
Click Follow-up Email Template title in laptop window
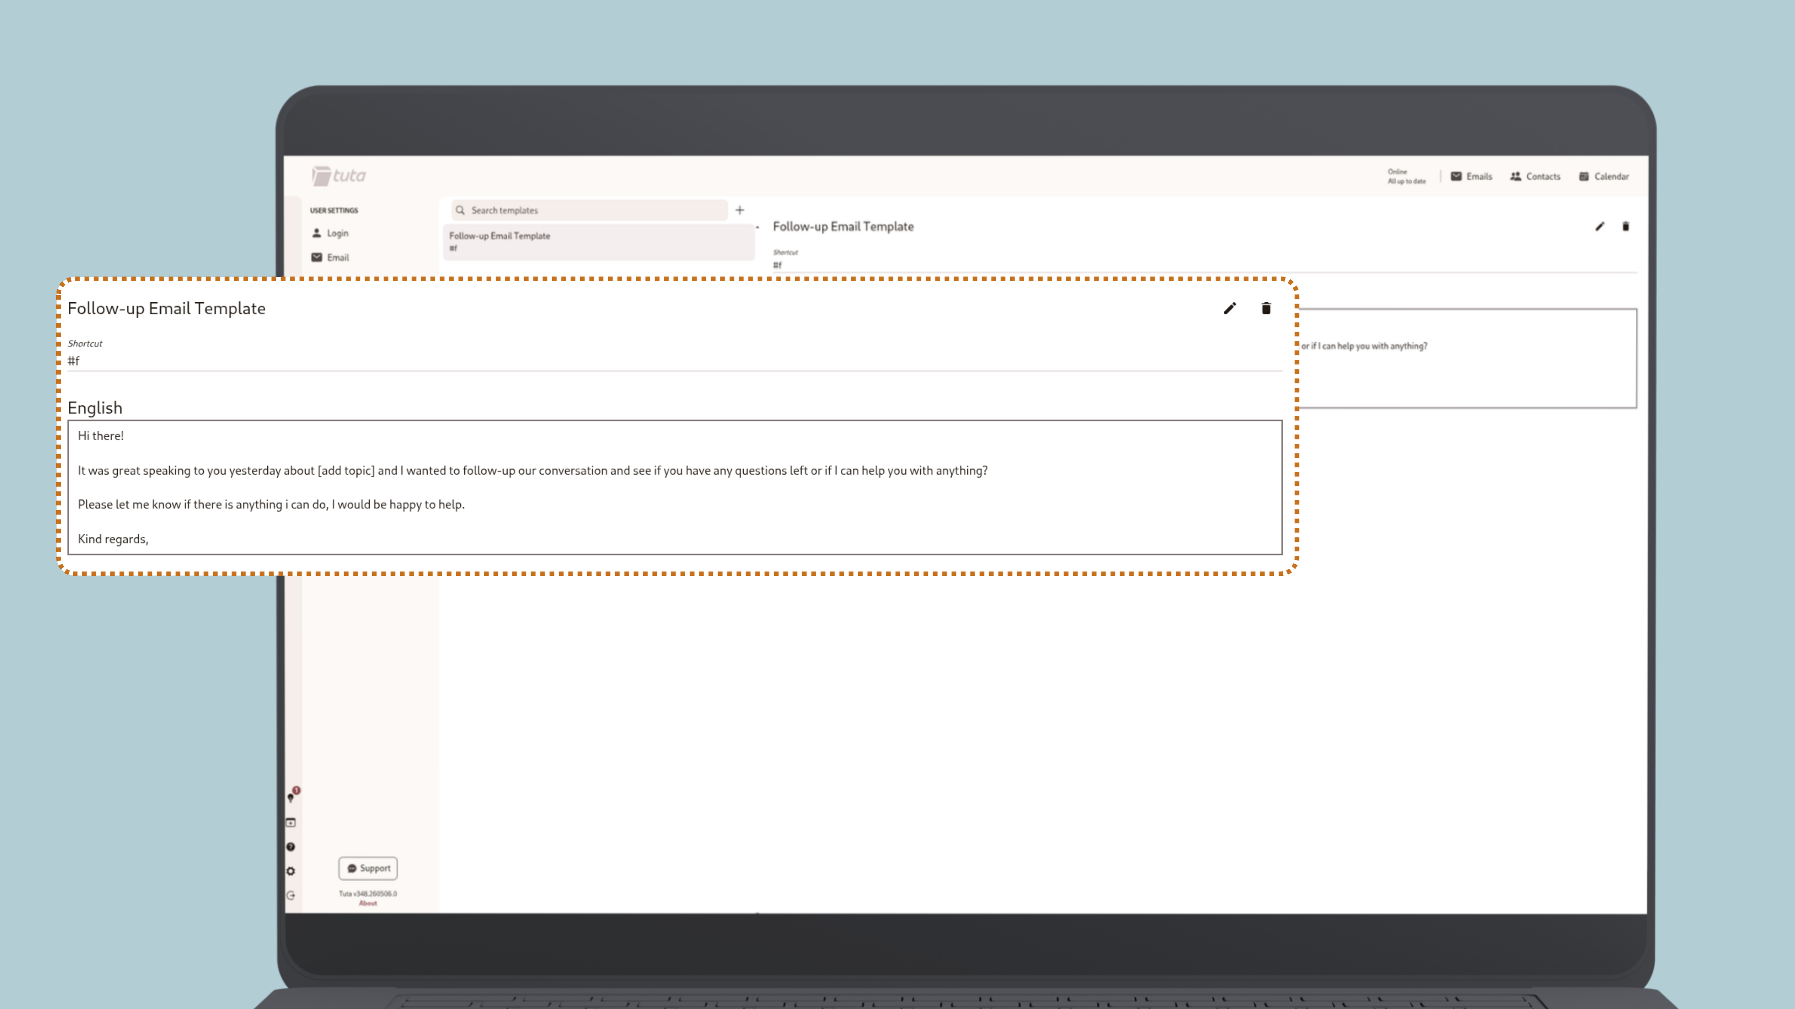[x=843, y=226]
